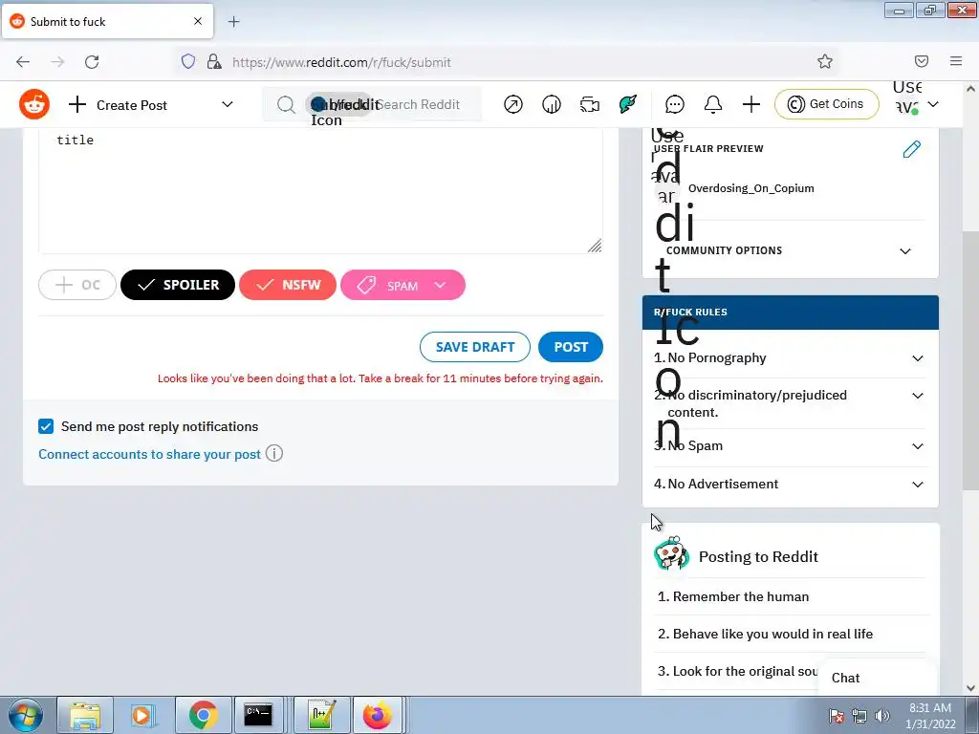Click into the post text area
This screenshot has width=979, height=734.
pos(320,190)
